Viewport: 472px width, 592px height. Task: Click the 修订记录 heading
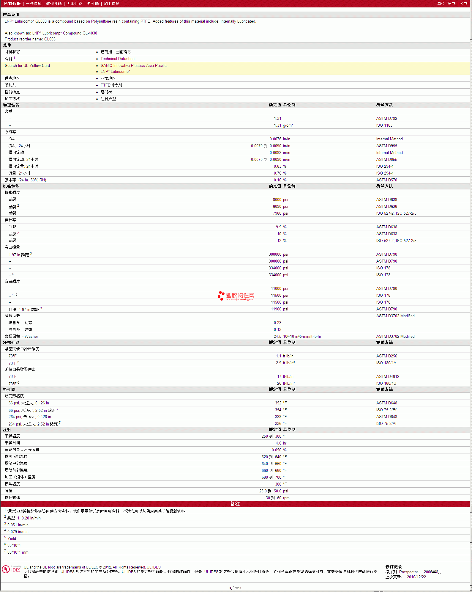click(x=394, y=567)
